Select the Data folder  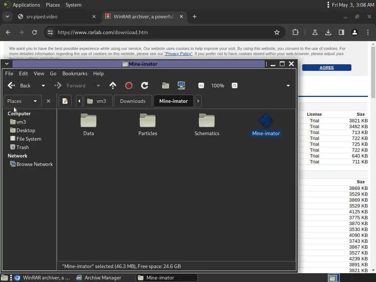[88, 125]
